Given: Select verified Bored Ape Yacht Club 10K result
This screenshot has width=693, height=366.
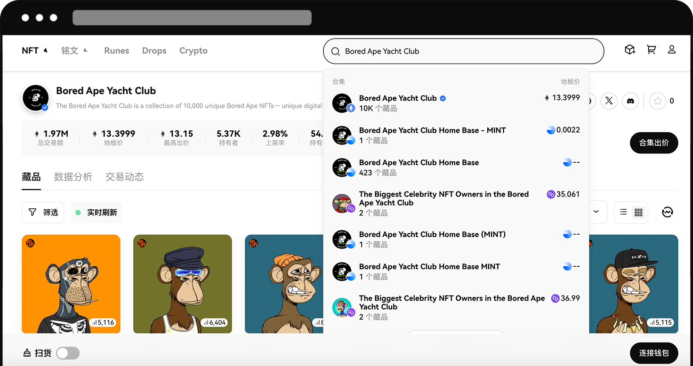Looking at the screenshot, I should 456,103.
